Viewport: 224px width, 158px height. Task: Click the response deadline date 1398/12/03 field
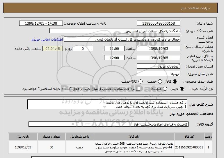[x=159, y=48]
